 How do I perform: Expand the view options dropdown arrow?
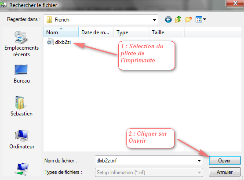(204, 20)
